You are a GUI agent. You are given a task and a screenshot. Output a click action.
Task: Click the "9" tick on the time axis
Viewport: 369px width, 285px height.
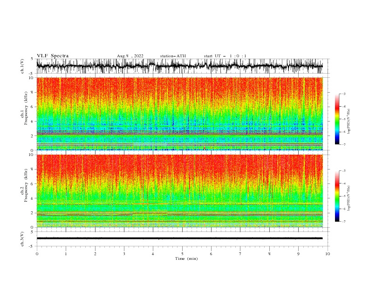pyautogui.click(x=298, y=254)
